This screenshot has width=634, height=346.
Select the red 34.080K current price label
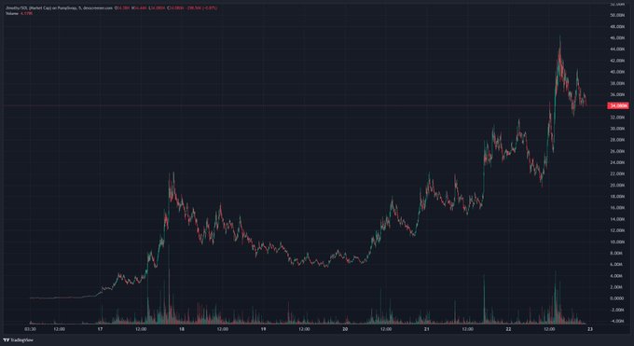point(618,105)
